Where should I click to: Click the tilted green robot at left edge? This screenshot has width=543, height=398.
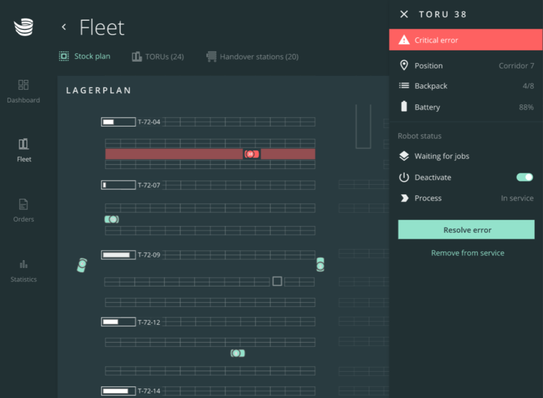click(82, 265)
